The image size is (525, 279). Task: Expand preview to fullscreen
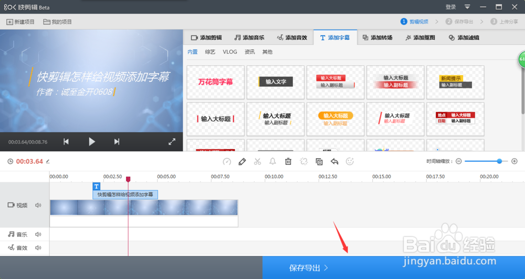click(172, 142)
